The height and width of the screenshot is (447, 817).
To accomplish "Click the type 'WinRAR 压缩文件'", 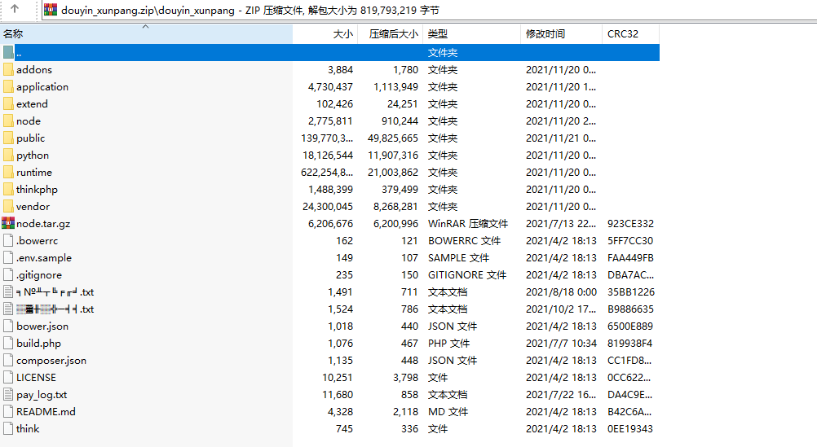I will [468, 224].
